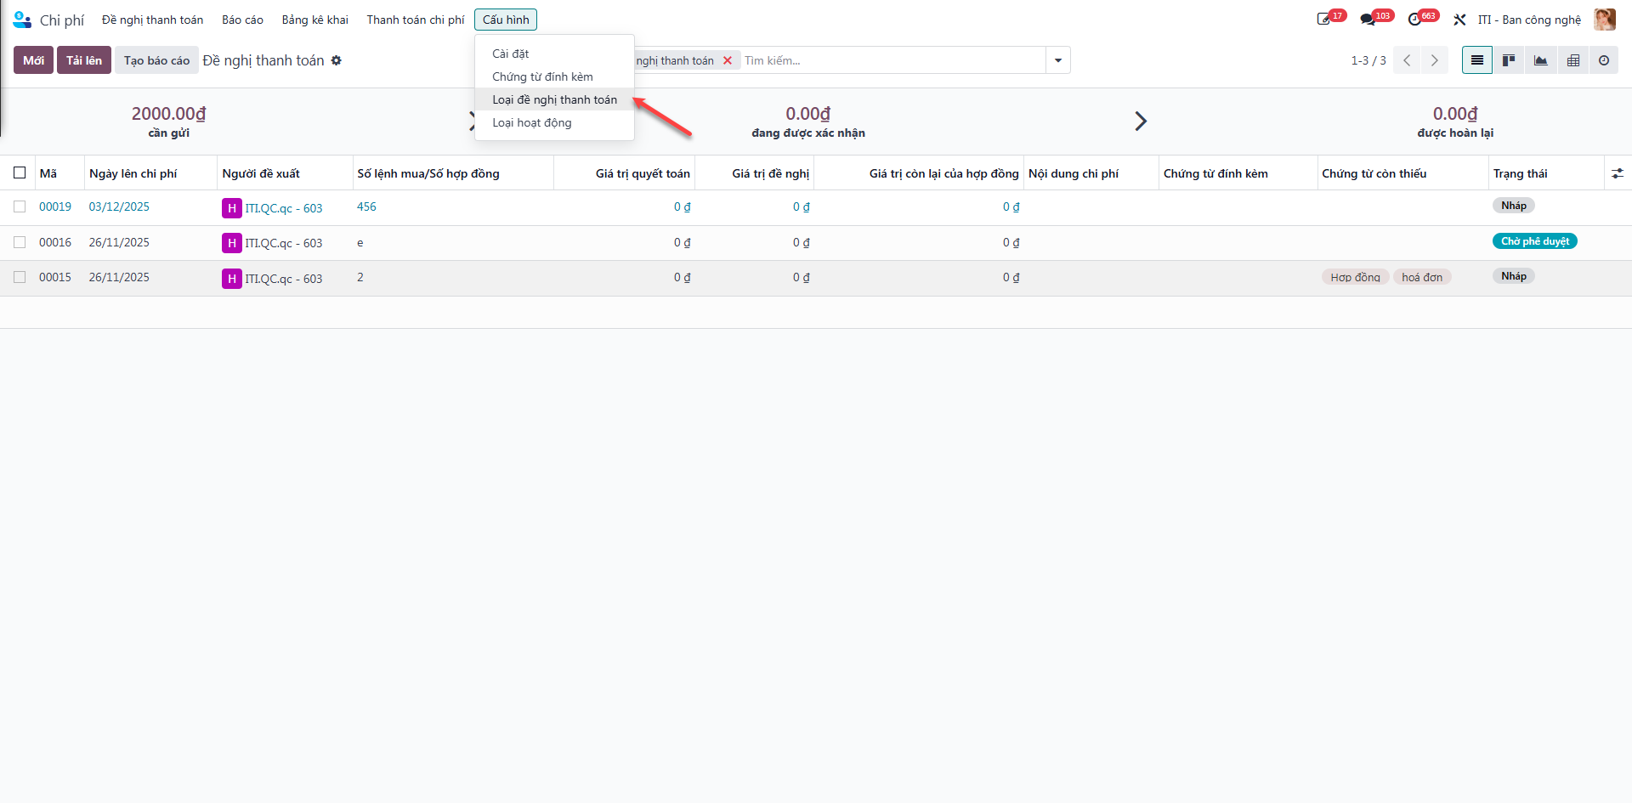
Task: Go to previous page of records
Action: [x=1407, y=60]
